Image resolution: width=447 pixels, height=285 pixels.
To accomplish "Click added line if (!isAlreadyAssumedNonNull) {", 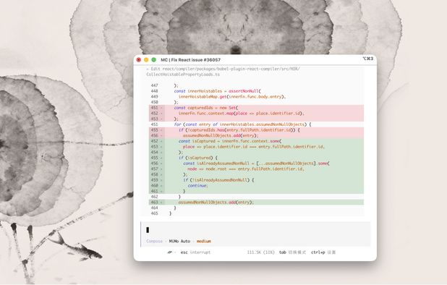I will [256, 180].
